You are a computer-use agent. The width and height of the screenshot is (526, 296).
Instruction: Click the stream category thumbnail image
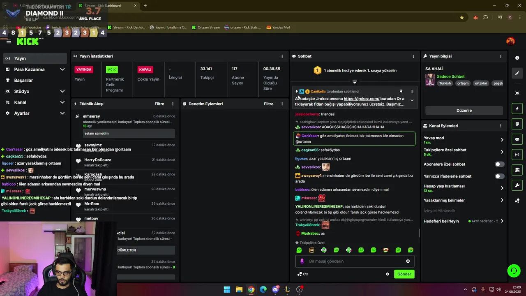430,80
